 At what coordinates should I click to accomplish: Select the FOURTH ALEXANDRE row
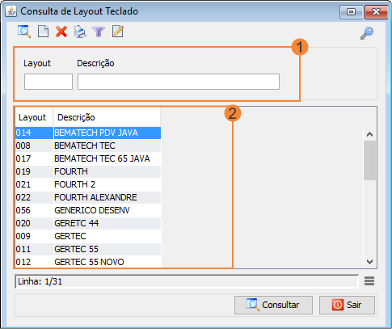88,197
